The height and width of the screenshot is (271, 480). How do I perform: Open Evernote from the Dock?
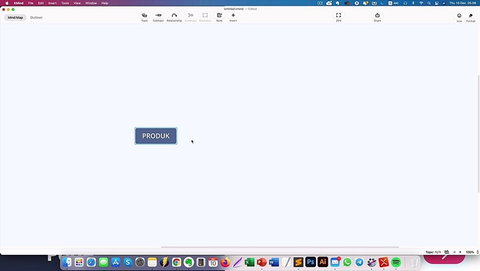[x=189, y=262]
